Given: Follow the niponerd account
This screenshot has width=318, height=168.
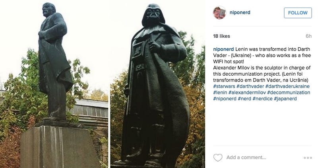Looking at the screenshot, I should pyautogui.click(x=298, y=13).
